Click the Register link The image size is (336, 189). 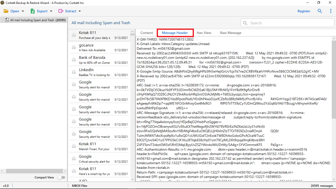(304, 11)
